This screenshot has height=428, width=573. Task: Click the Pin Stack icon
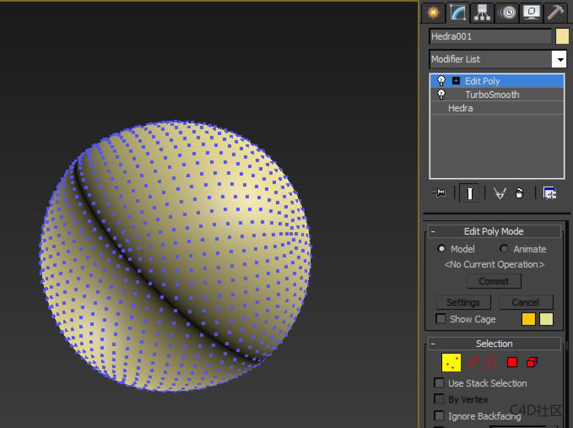coord(439,193)
